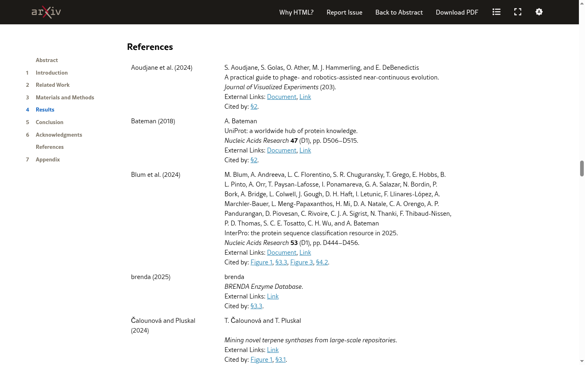Viewport: 585px width, 365px height.
Task: Click the scrollbar down arrow
Action: click(x=582, y=361)
